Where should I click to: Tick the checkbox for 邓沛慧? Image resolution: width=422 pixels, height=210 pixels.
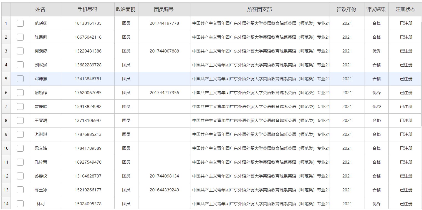[20, 79]
